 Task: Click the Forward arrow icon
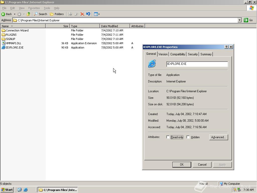[x=19, y=14]
